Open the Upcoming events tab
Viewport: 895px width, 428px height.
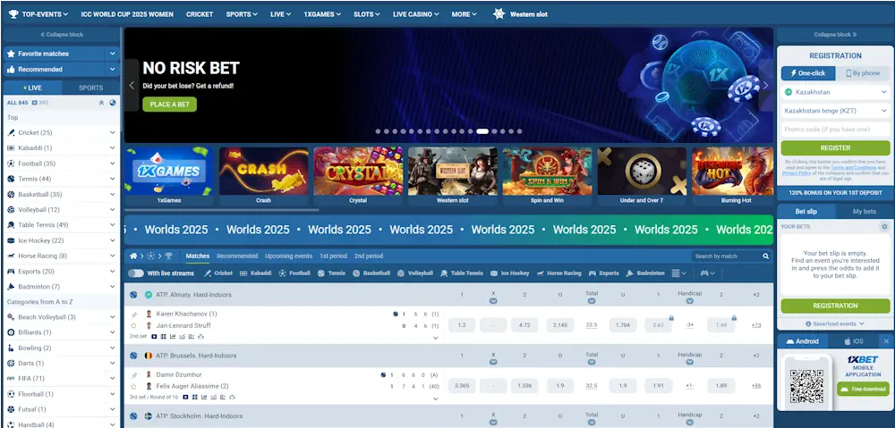288,256
